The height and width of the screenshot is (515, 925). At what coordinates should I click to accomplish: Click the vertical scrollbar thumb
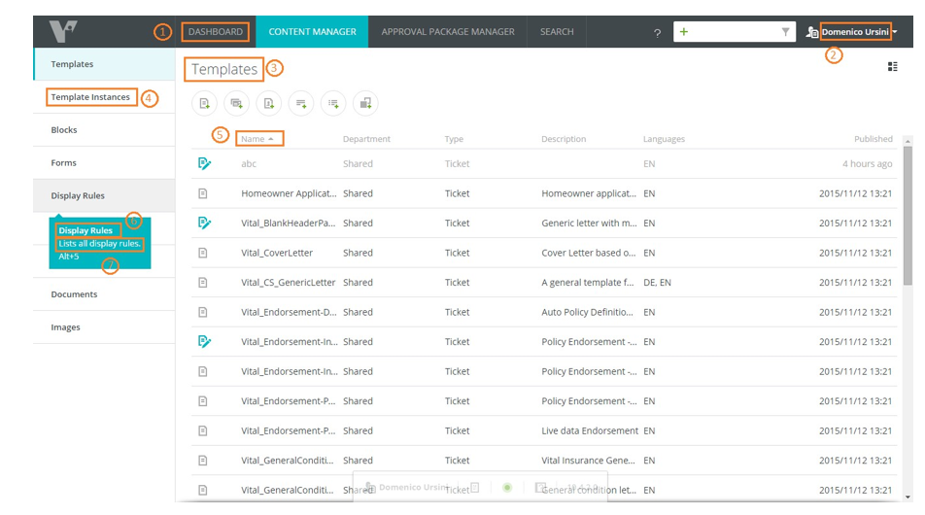coord(908,216)
